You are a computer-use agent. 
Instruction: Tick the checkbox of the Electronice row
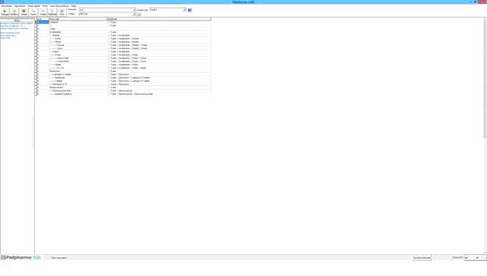[36, 71]
